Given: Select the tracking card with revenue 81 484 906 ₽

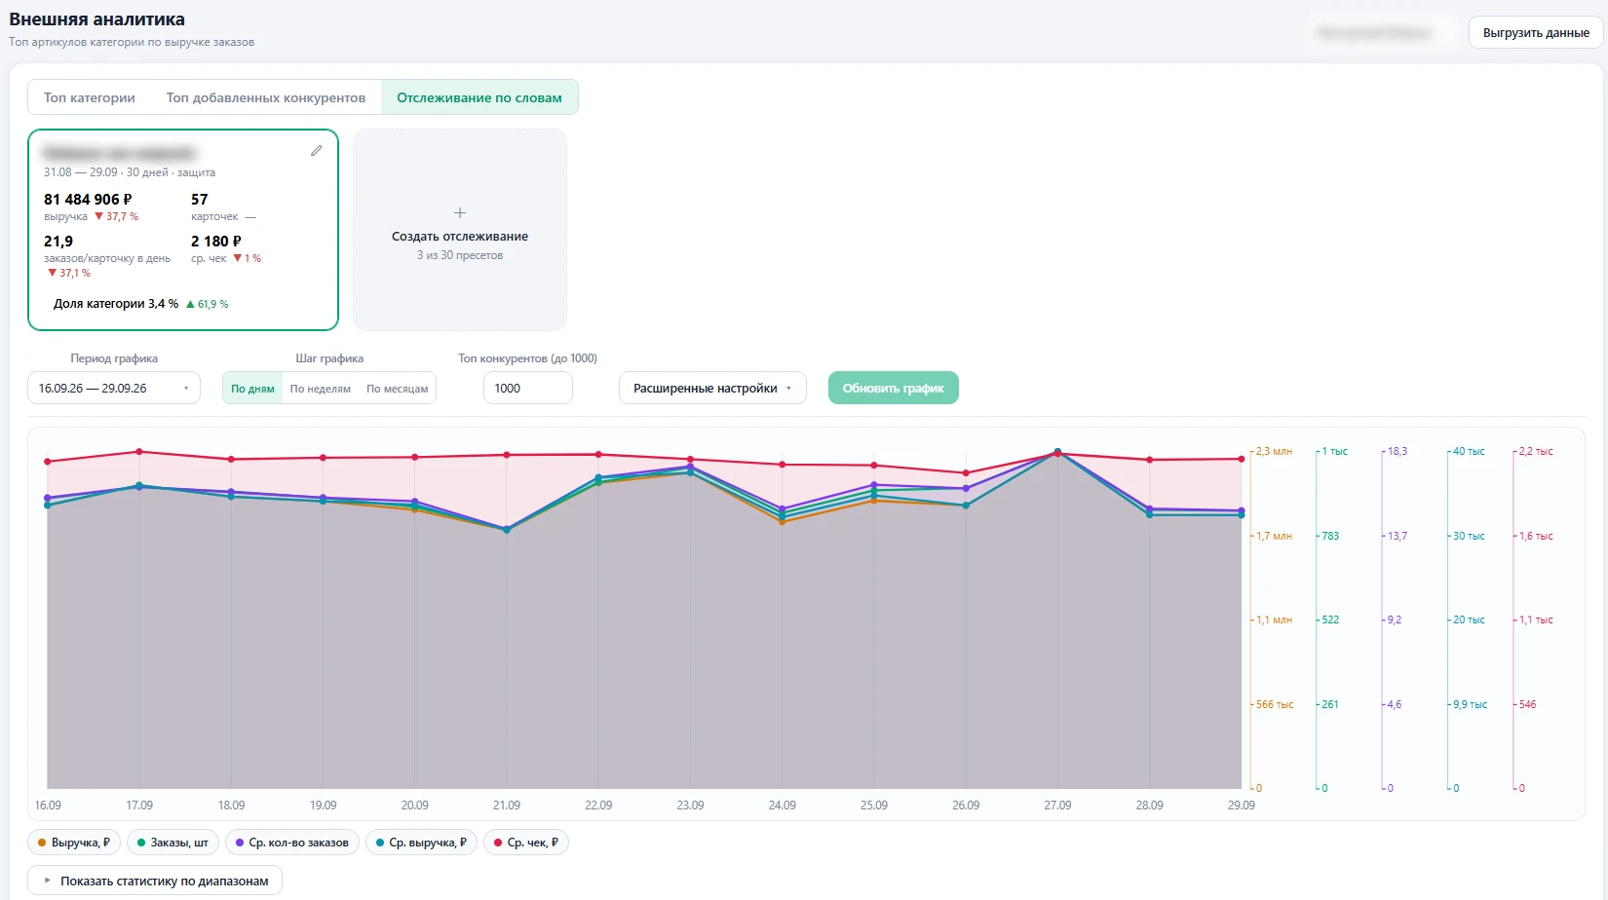Looking at the screenshot, I should pos(183,230).
